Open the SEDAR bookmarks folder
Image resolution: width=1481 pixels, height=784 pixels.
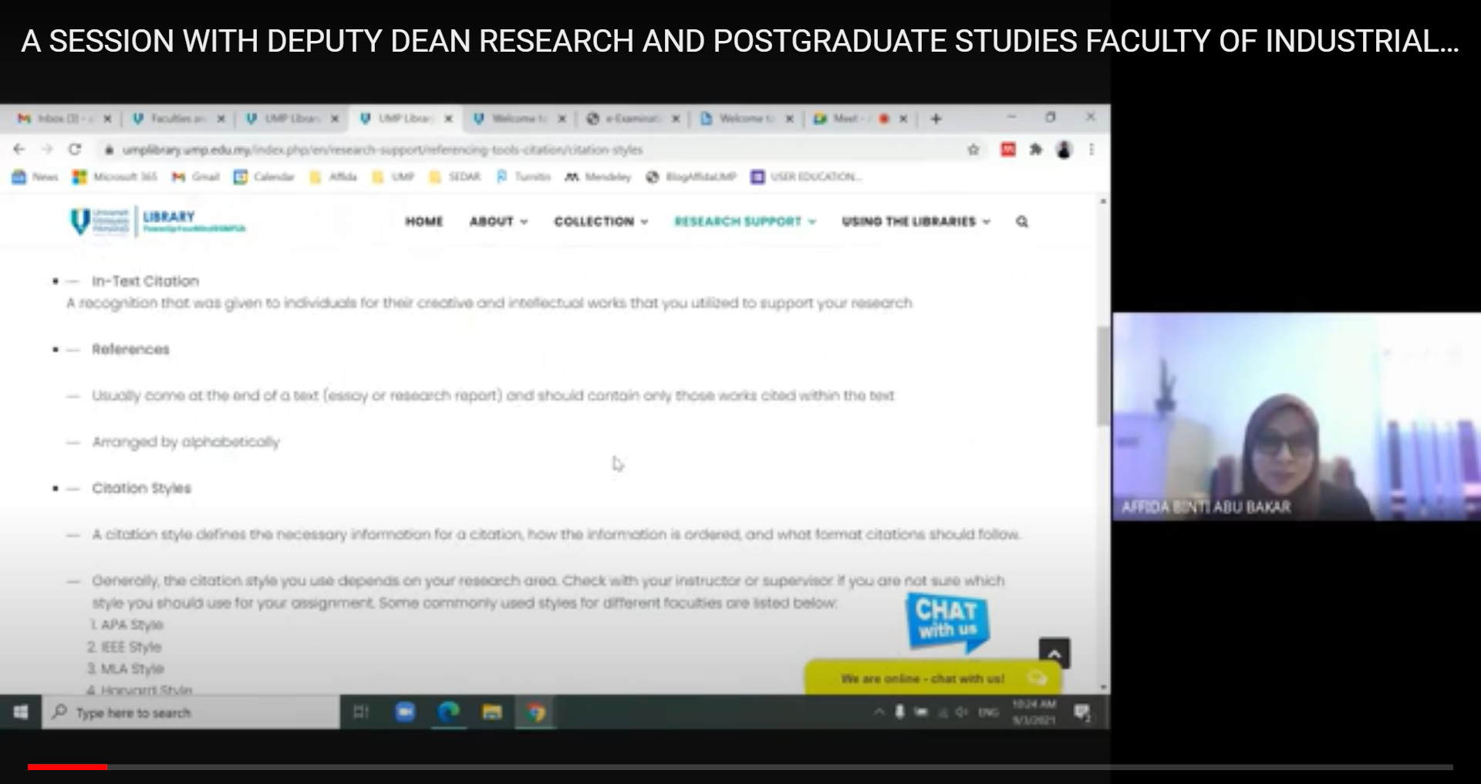tap(455, 177)
